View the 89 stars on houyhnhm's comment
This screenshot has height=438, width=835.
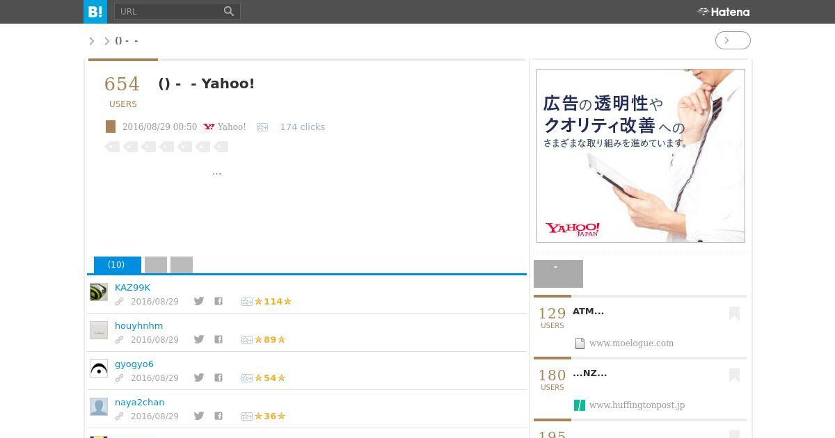pos(270,339)
